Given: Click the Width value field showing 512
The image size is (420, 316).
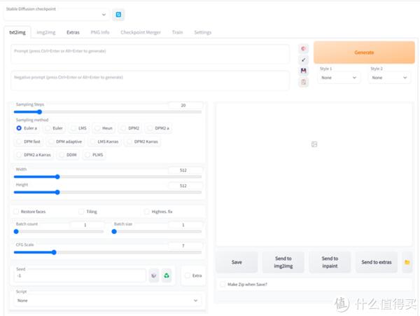Looking at the screenshot, I should 185,170.
